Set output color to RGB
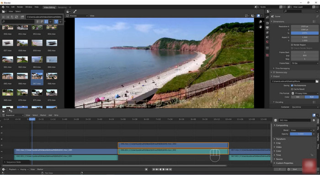This screenshot has width=320, height=175. coord(311,97)
